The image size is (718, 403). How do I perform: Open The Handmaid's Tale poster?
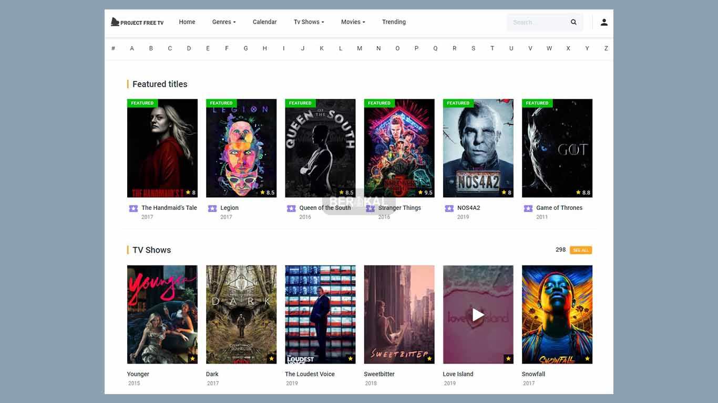click(x=162, y=148)
